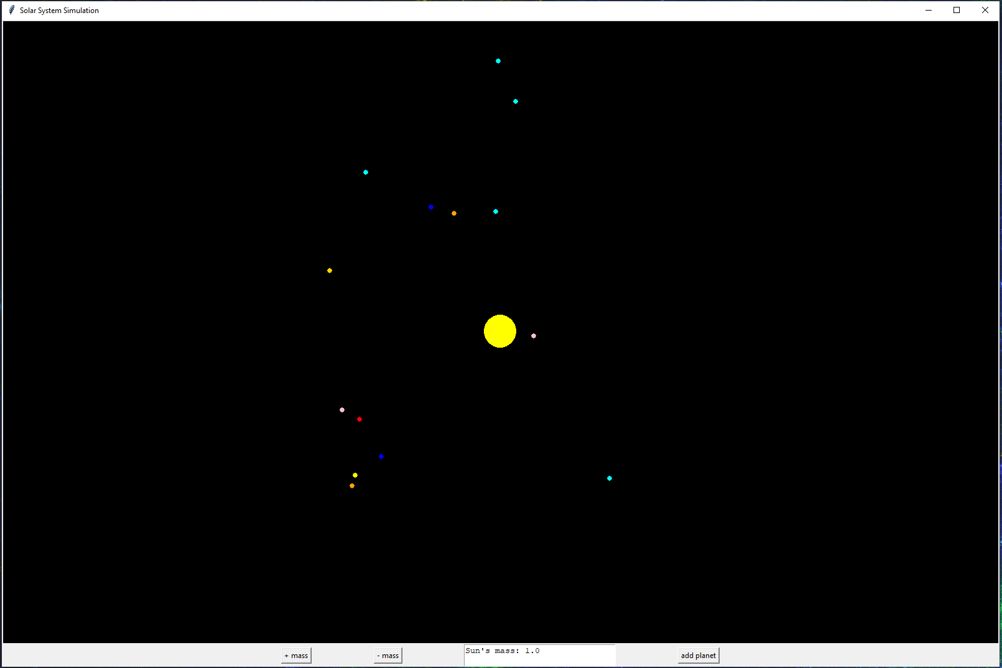
Task: Select the cyan planet below the topmost one
Action: coord(515,101)
